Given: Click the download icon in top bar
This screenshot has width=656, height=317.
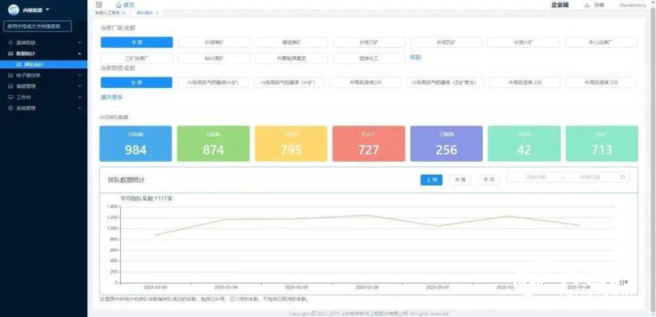Looking at the screenshot, I should click(586, 5).
